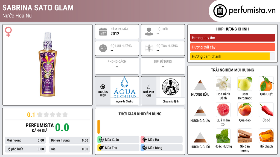Click the Sabrina Sato Glam bottle image
This screenshot has width=280, height=157.
pos(48,64)
